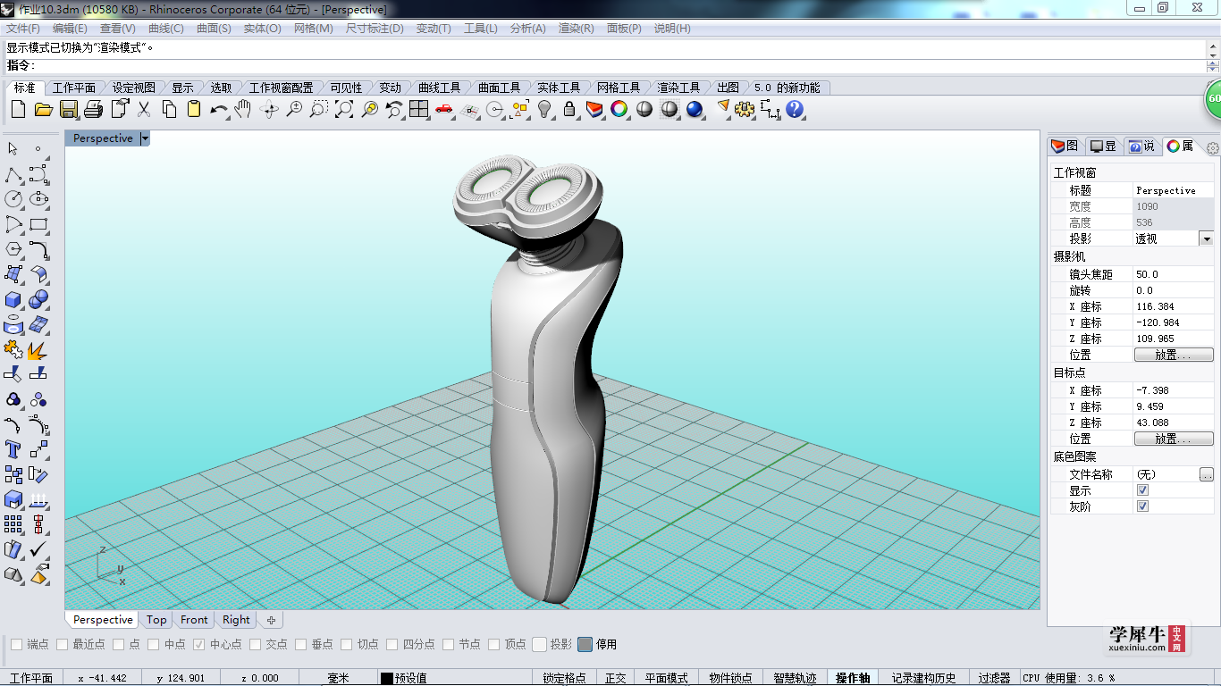Enable the 垂点 osnap checkbox
This screenshot has width=1221, height=686.
(301, 644)
